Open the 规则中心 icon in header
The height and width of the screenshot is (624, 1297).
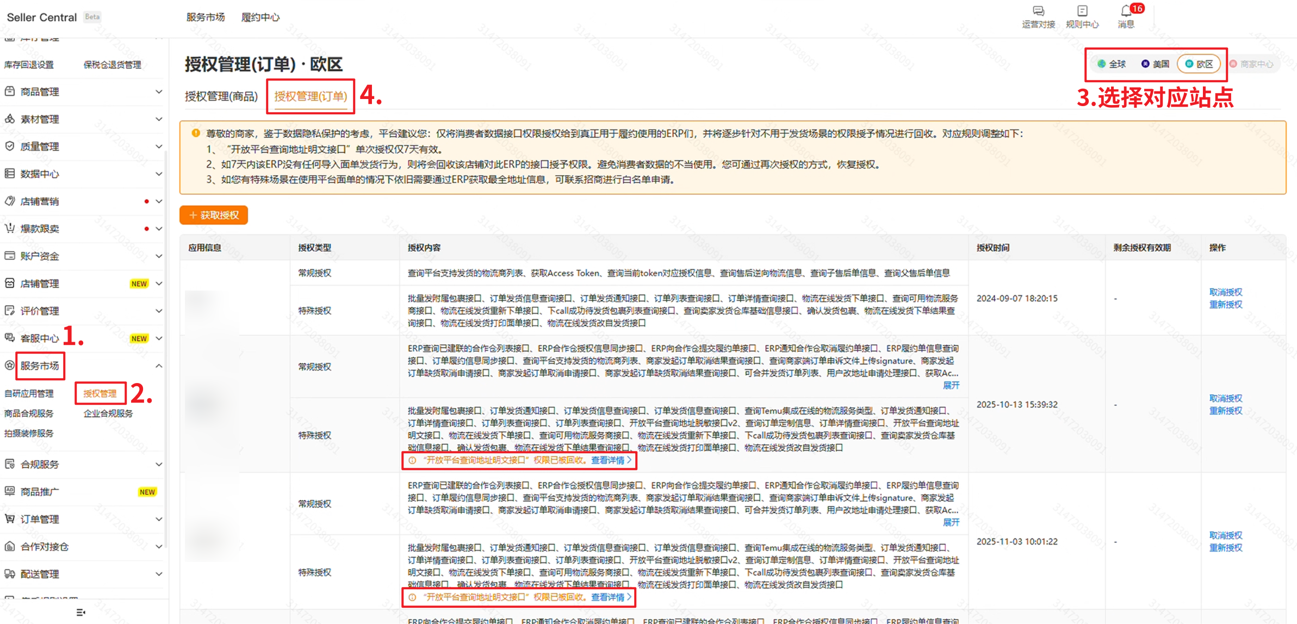click(x=1082, y=11)
